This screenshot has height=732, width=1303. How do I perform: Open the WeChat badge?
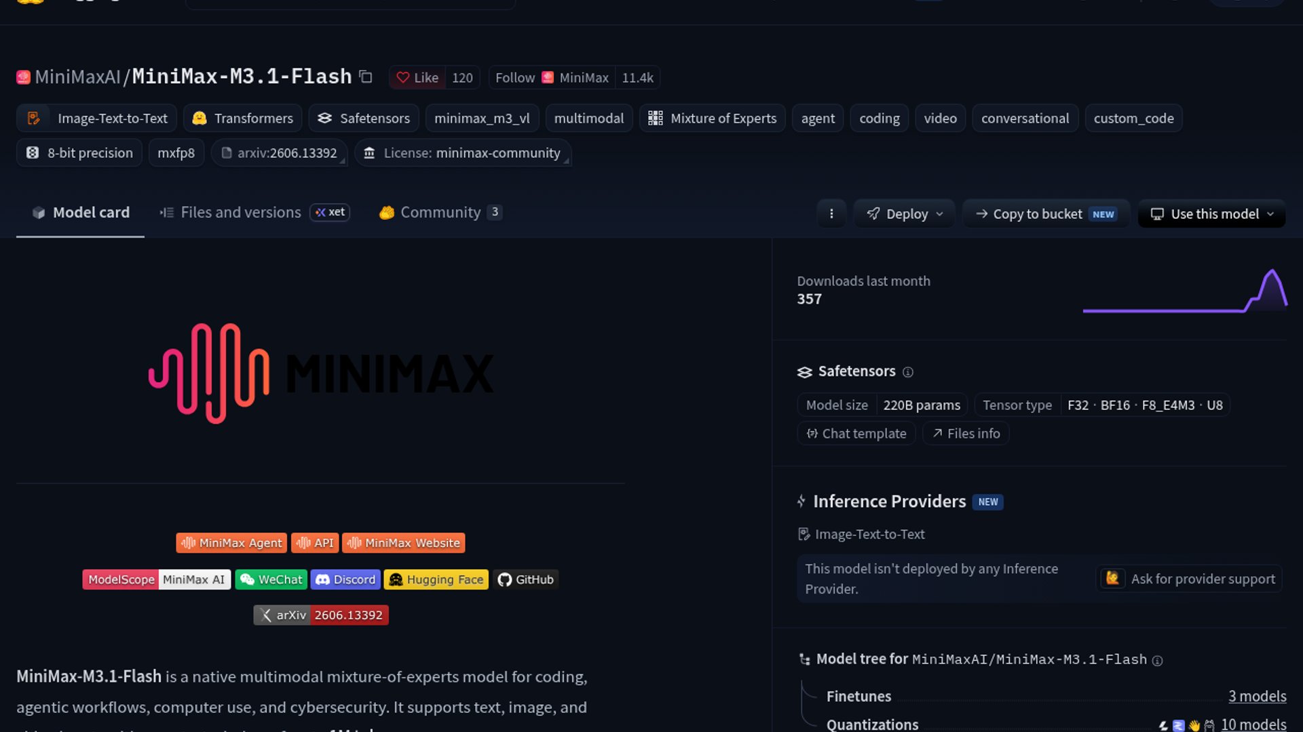(x=271, y=579)
